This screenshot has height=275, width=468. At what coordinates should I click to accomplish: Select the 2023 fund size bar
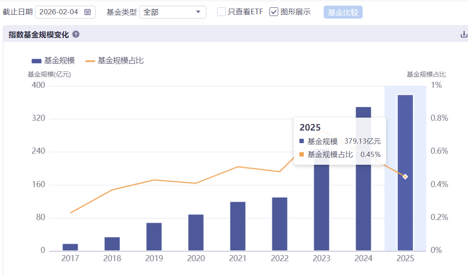(x=322, y=200)
